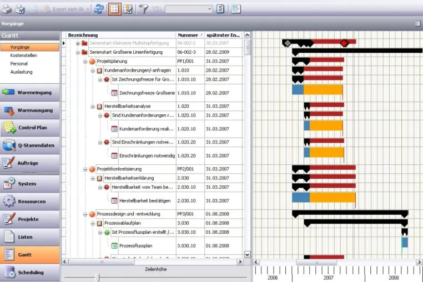Select Auslastung in Gantt menu

21,72
